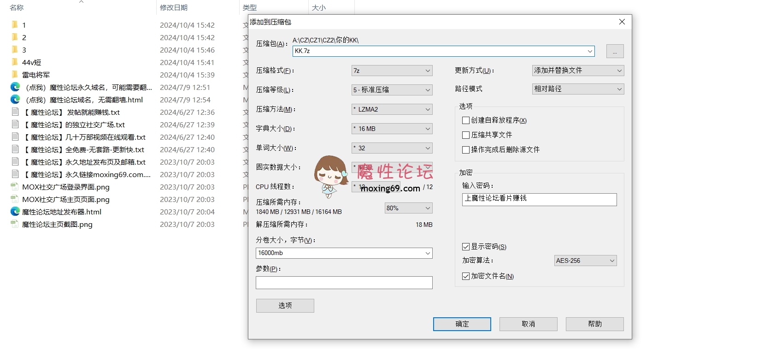The width and height of the screenshot is (758, 356).
Task: Select the 雷电将军 folder icon
Action: (x=15, y=75)
